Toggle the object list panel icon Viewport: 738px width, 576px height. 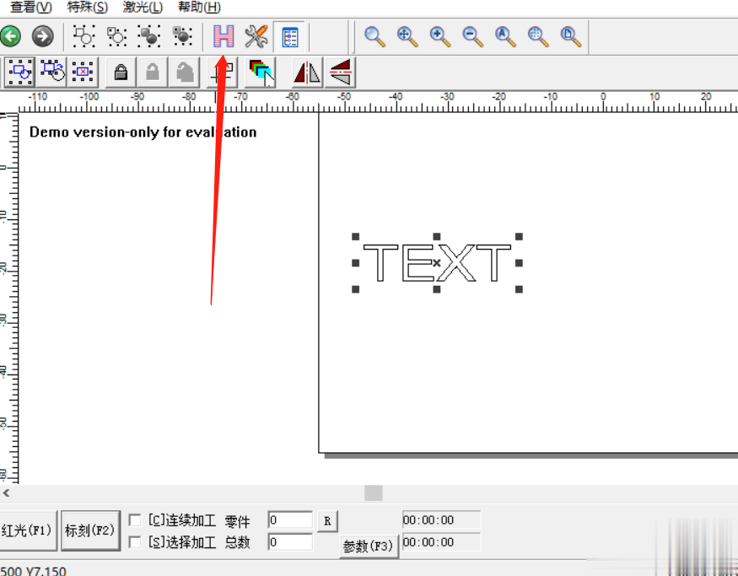coord(290,36)
